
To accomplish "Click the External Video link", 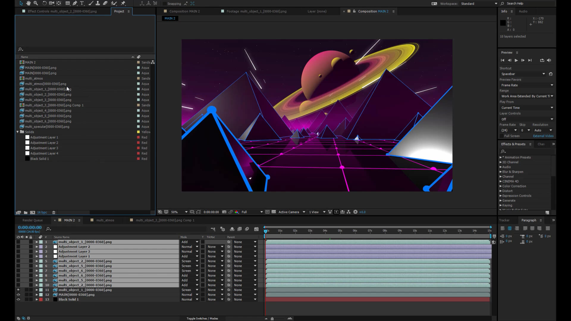I will pos(543,136).
